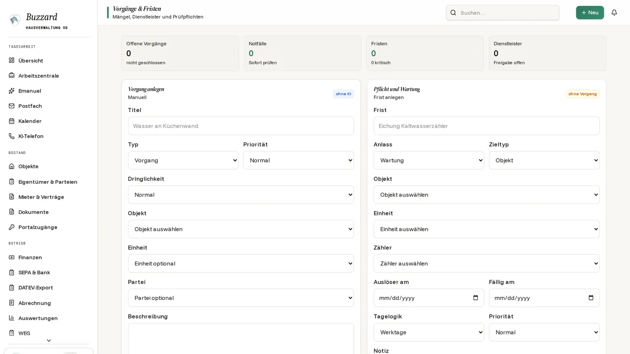
Task: Open the Partei optional dropdown
Action: [x=241, y=298]
